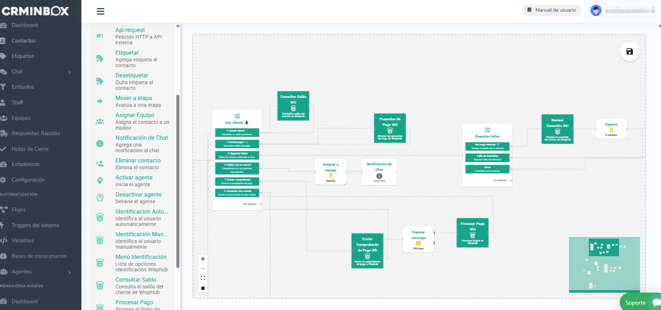661x310 pixels.
Task: Click the save flow floppy disk icon
Action: 629,52
